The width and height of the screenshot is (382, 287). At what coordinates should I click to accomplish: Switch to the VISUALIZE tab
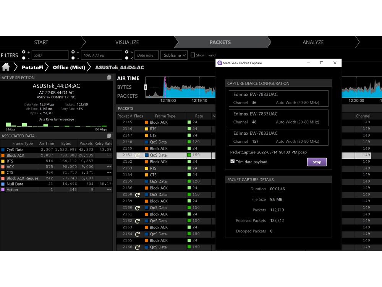(x=127, y=42)
